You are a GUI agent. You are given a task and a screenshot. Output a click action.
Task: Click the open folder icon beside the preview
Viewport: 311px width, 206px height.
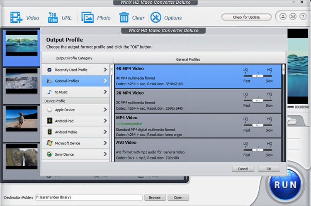(292, 121)
